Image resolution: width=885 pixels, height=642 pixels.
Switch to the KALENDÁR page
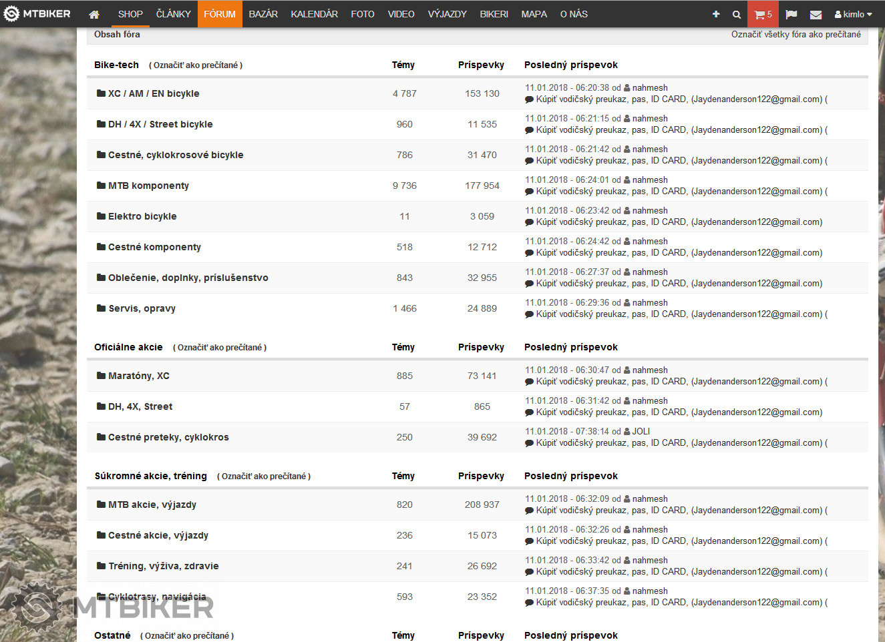click(314, 14)
